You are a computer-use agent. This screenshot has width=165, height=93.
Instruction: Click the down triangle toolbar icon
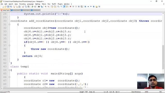(x=91, y=7)
